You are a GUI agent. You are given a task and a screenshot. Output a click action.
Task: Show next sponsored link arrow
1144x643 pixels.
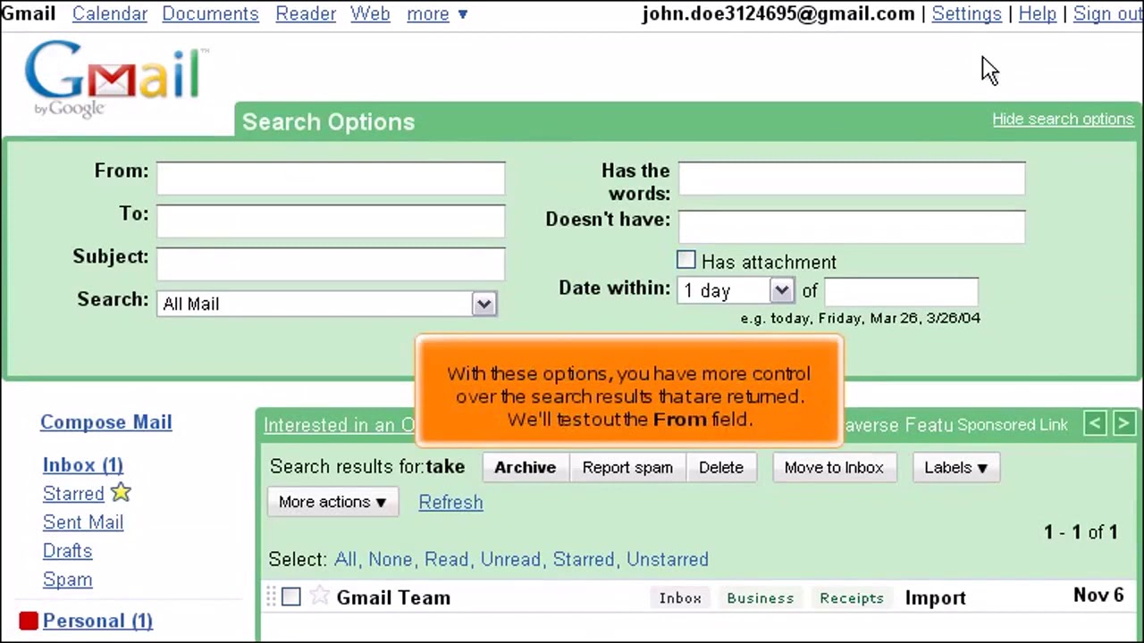click(x=1123, y=424)
